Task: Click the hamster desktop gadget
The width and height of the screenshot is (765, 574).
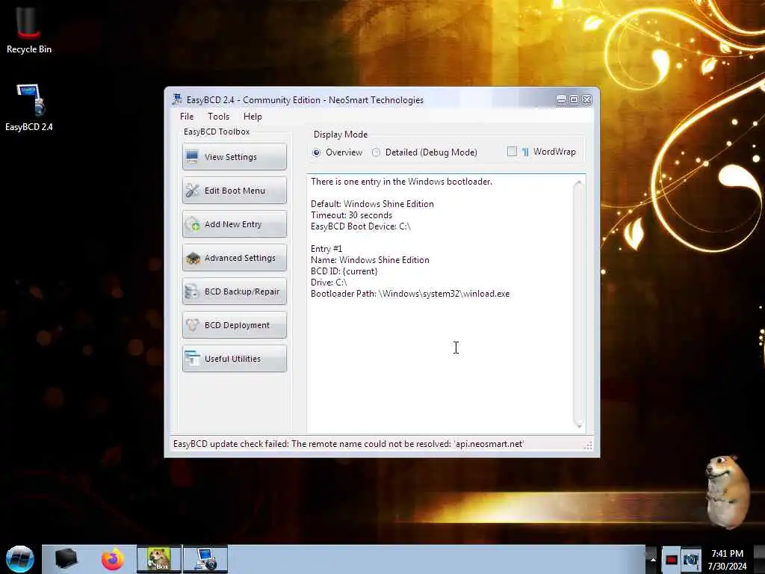Action: 728,491
